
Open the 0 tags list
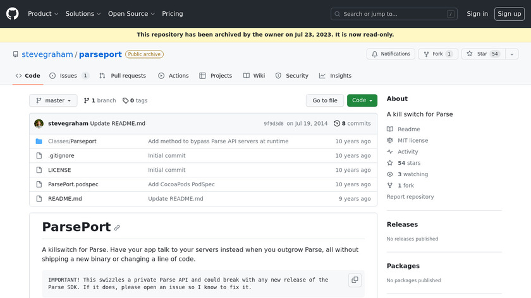(x=135, y=100)
